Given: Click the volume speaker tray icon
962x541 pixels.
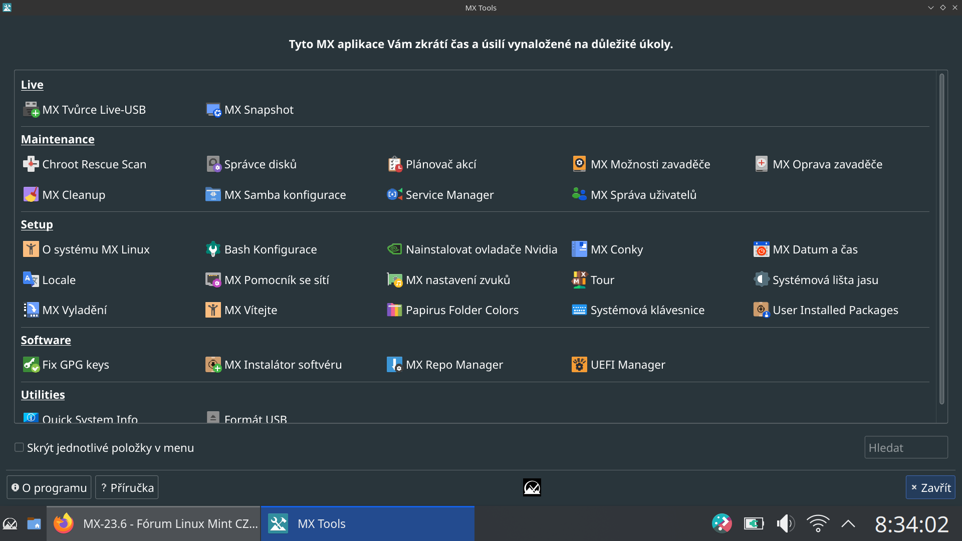Looking at the screenshot, I should [785, 524].
